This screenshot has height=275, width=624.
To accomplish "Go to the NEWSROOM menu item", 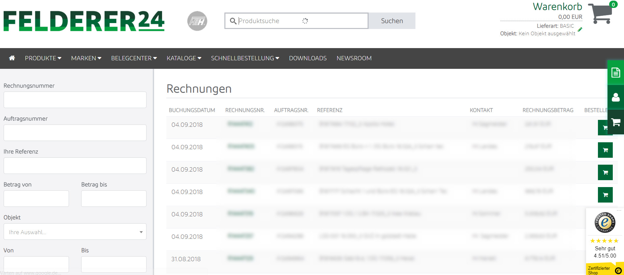I will [354, 58].
